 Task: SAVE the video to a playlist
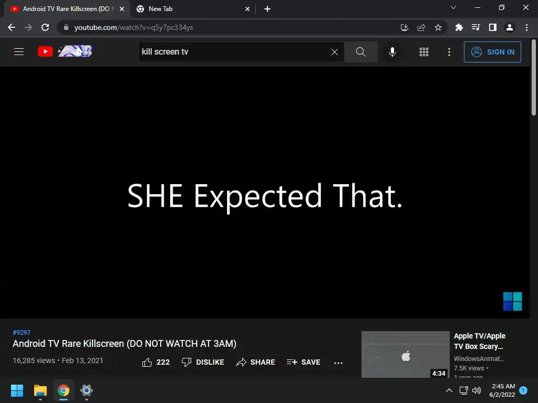(x=303, y=362)
